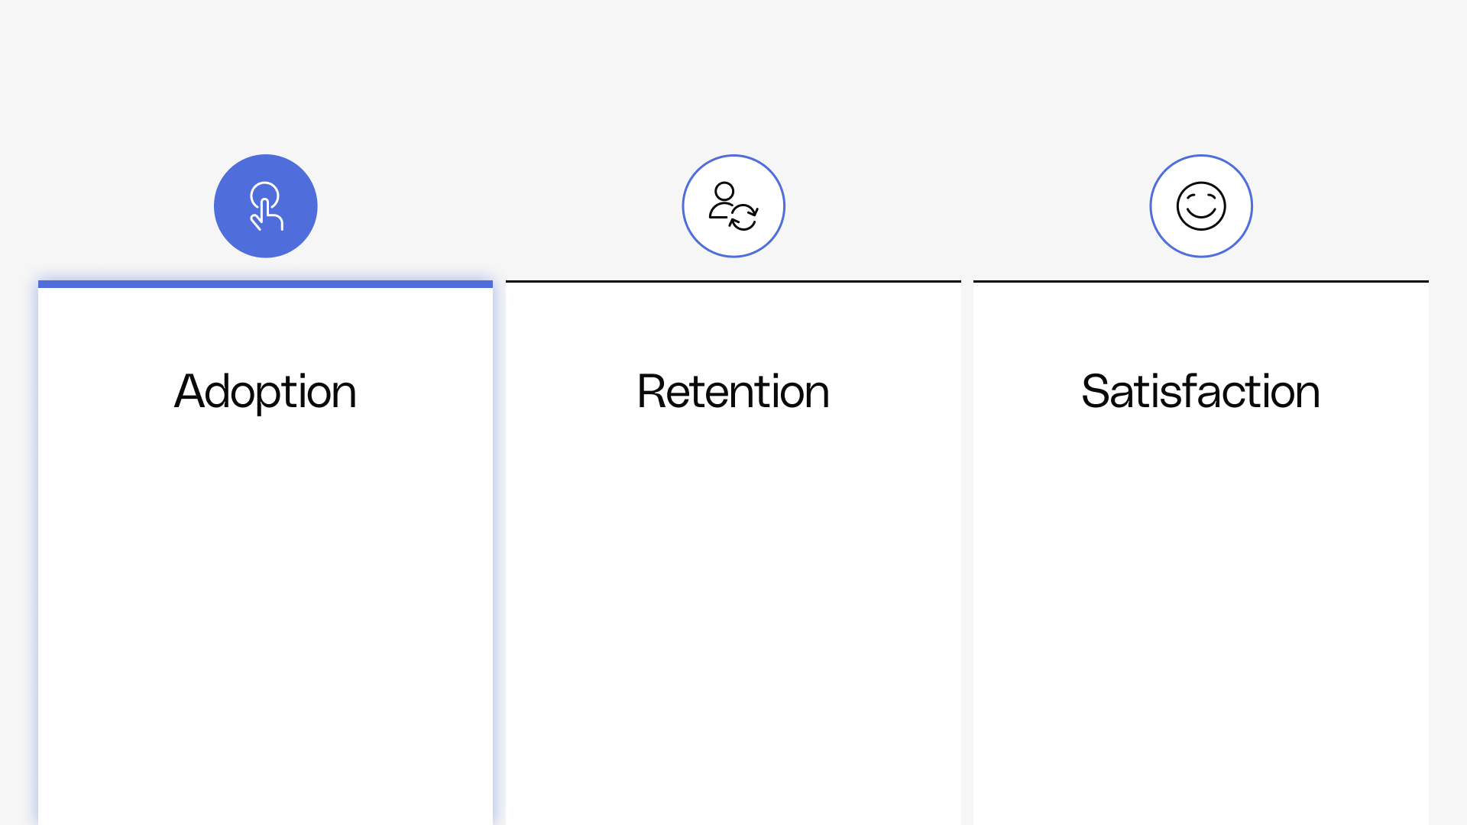The width and height of the screenshot is (1467, 825).
Task: Switch to the Satisfaction tab
Action: pyautogui.click(x=1200, y=391)
